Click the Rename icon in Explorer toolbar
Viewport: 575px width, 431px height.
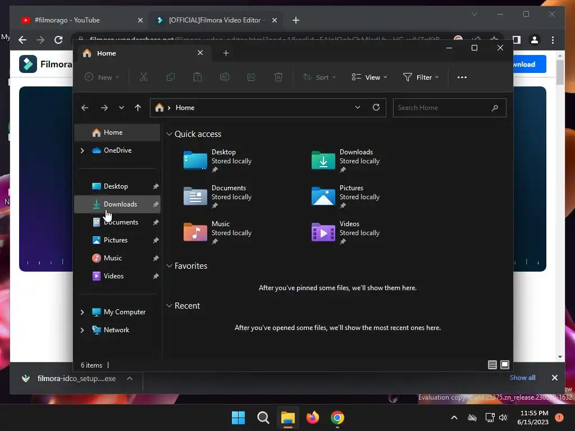225,77
